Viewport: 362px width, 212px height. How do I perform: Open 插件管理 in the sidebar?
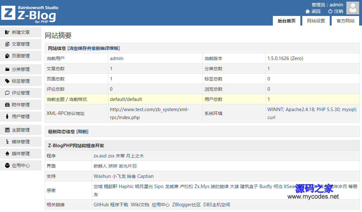[x=21, y=154]
